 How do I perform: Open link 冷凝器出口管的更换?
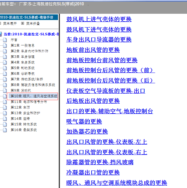coord(93,173)
